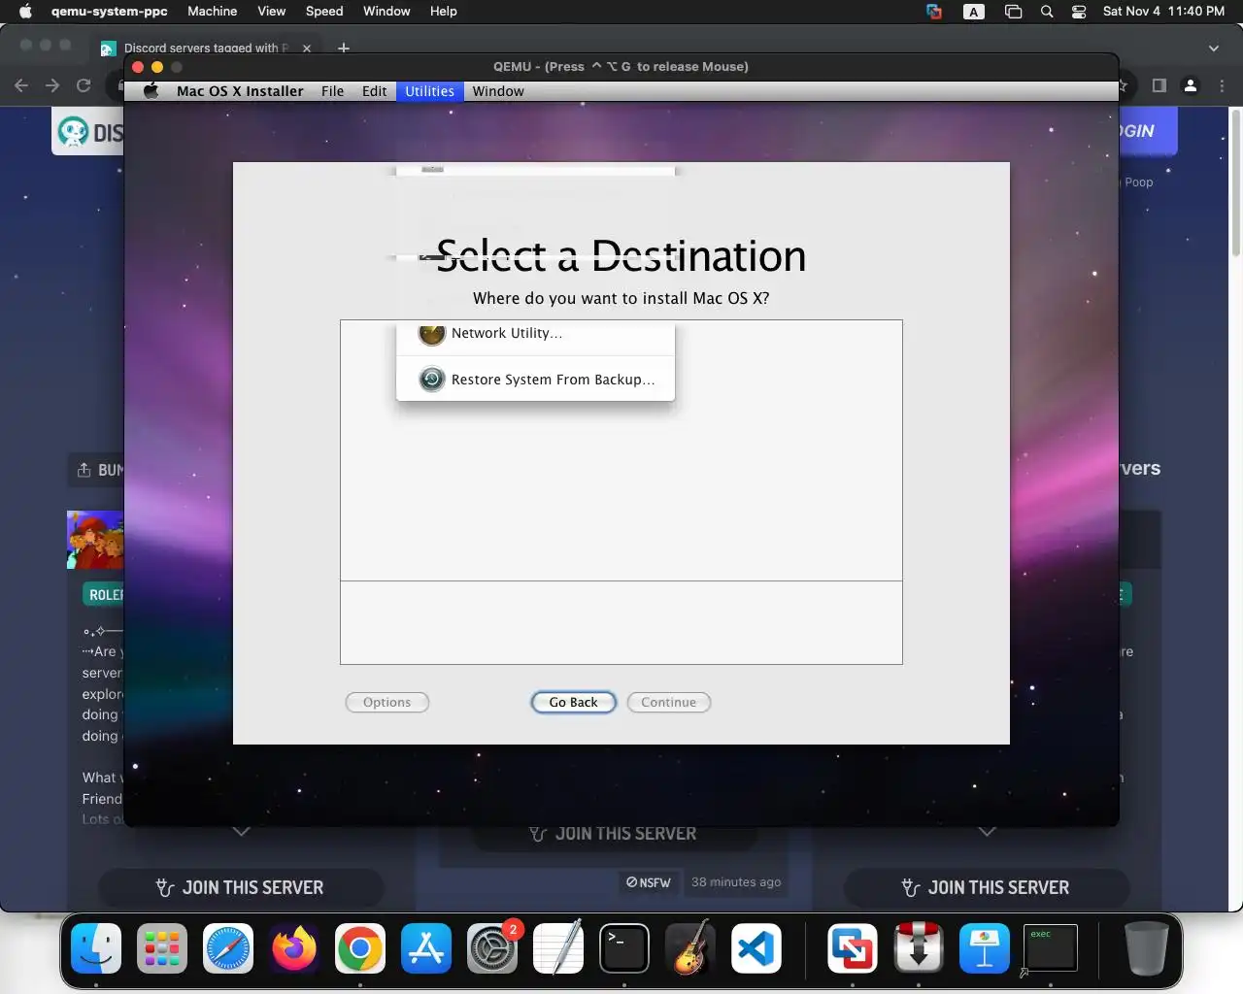Click the bottom-right JOIN THIS SERVER button

tap(987, 887)
